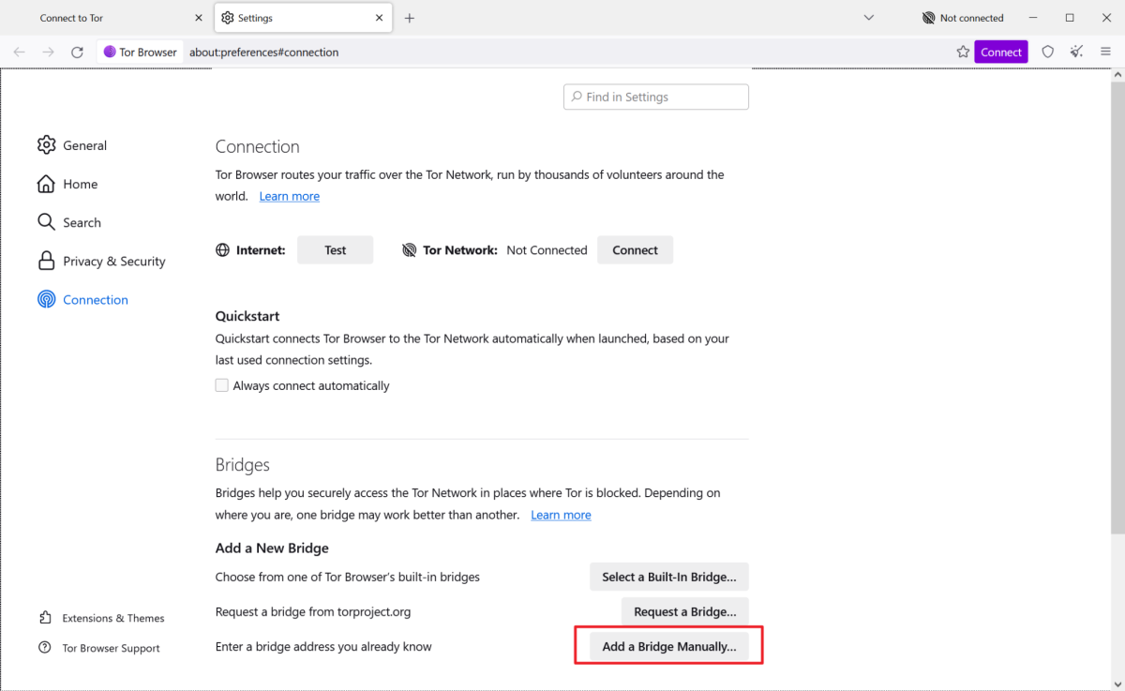Open General settings category

[x=85, y=145]
